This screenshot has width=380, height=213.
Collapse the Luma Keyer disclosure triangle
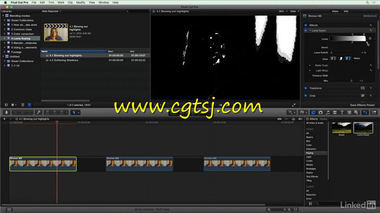[310, 30]
